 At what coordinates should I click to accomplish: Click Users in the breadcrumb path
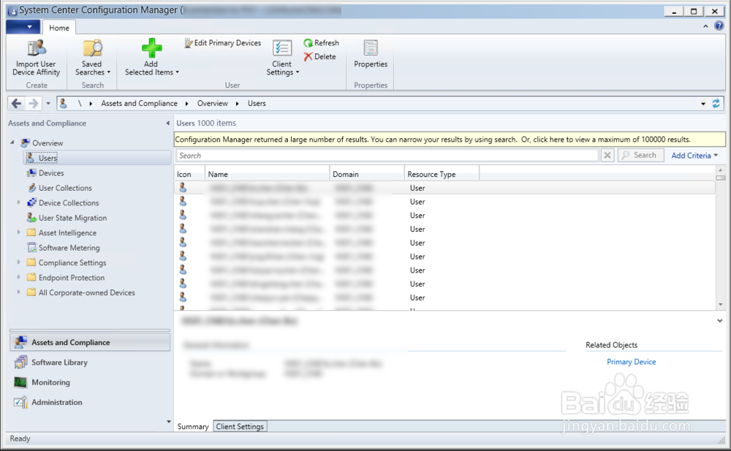[x=257, y=104]
